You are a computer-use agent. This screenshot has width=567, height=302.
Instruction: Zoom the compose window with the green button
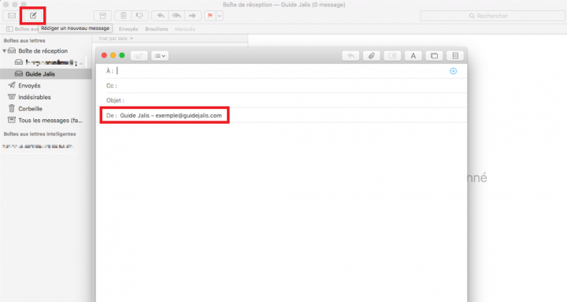pos(122,55)
